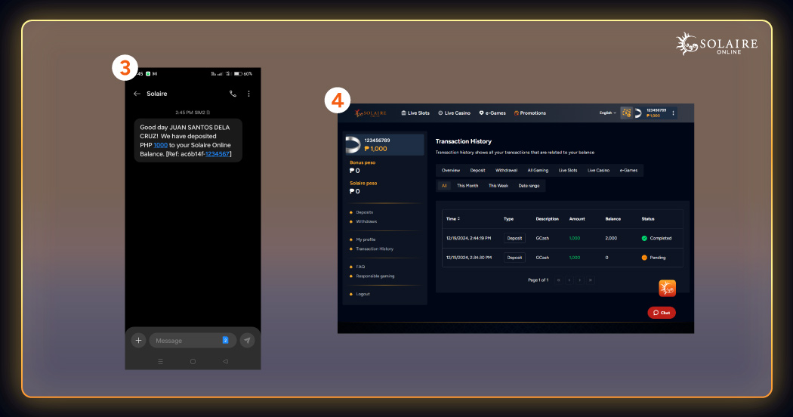
Task: Select the All time filter
Action: click(x=444, y=186)
